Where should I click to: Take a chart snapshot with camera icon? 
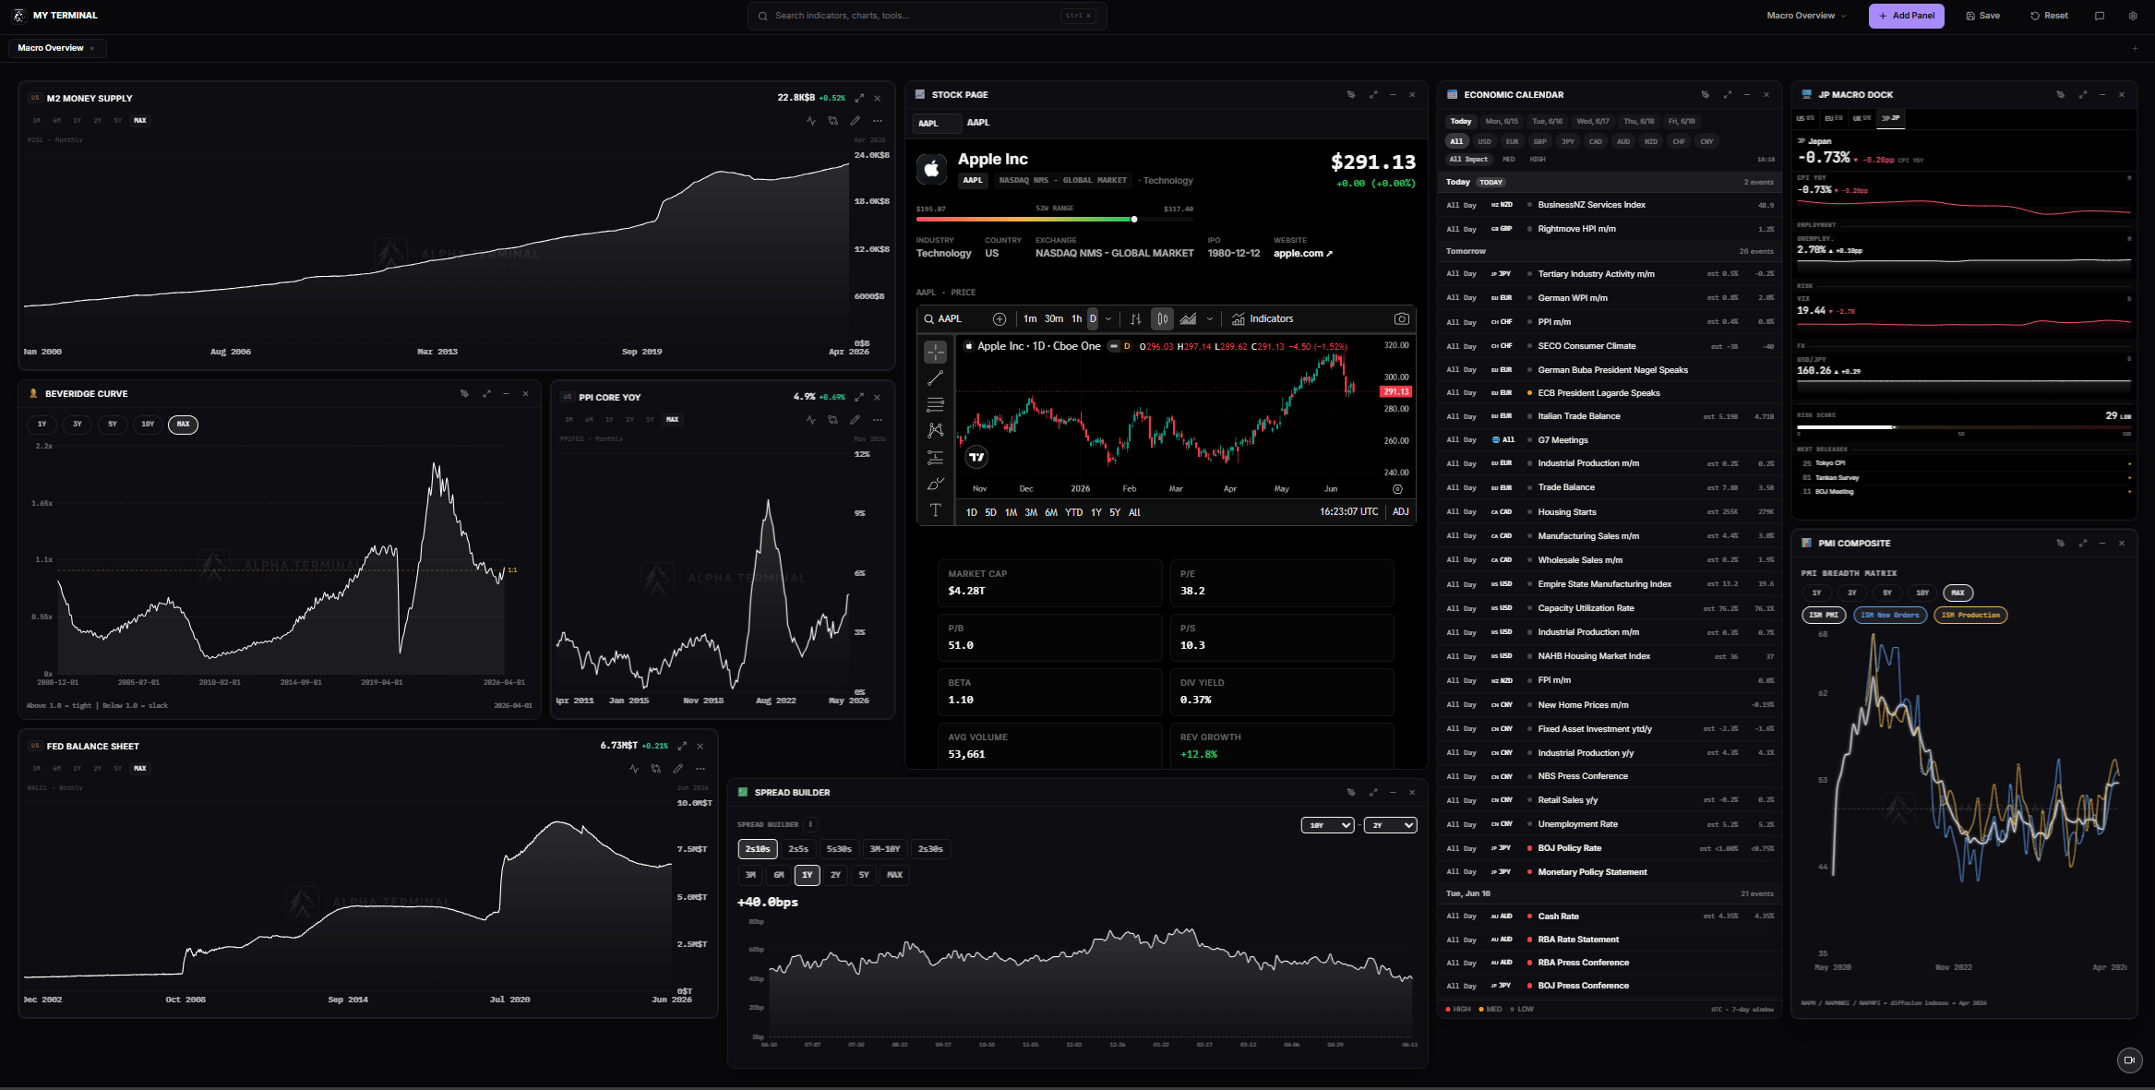click(x=1401, y=318)
